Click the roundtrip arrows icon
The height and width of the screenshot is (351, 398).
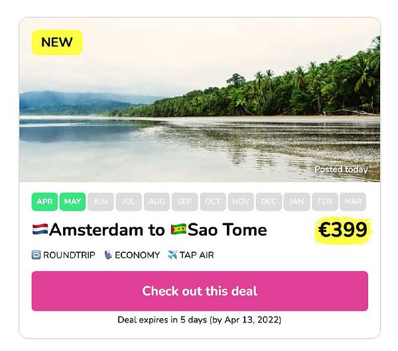(x=36, y=255)
